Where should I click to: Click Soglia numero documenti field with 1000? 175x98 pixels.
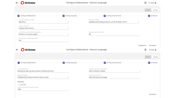[43, 89]
